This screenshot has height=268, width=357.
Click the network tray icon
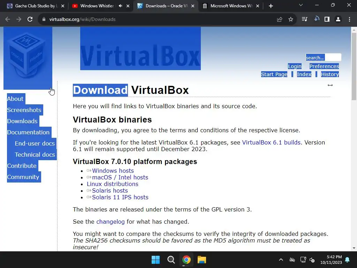303,260
